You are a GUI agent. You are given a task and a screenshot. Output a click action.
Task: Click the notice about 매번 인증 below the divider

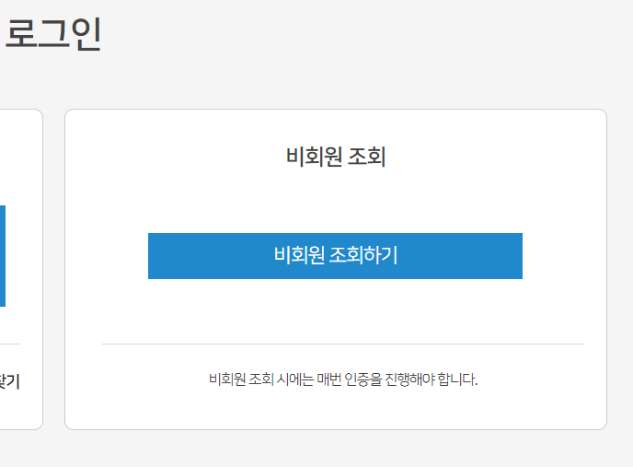tap(343, 379)
